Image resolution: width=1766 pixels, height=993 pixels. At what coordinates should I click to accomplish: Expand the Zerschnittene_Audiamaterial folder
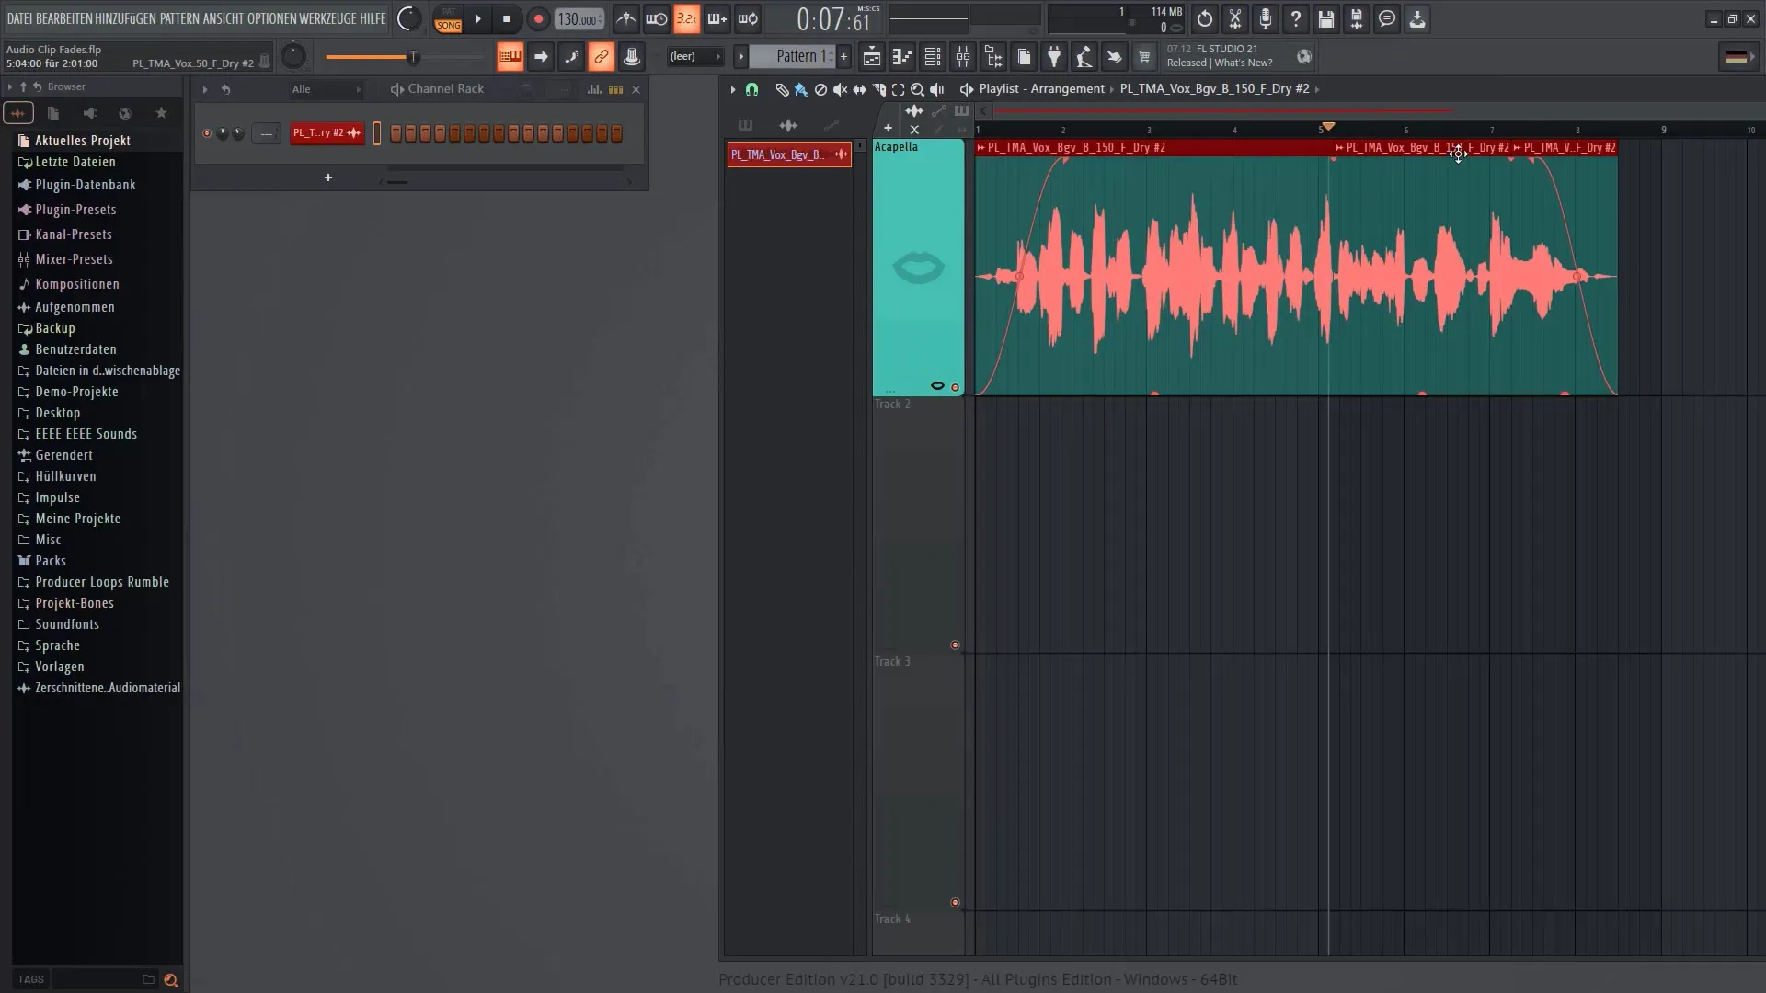[24, 688]
